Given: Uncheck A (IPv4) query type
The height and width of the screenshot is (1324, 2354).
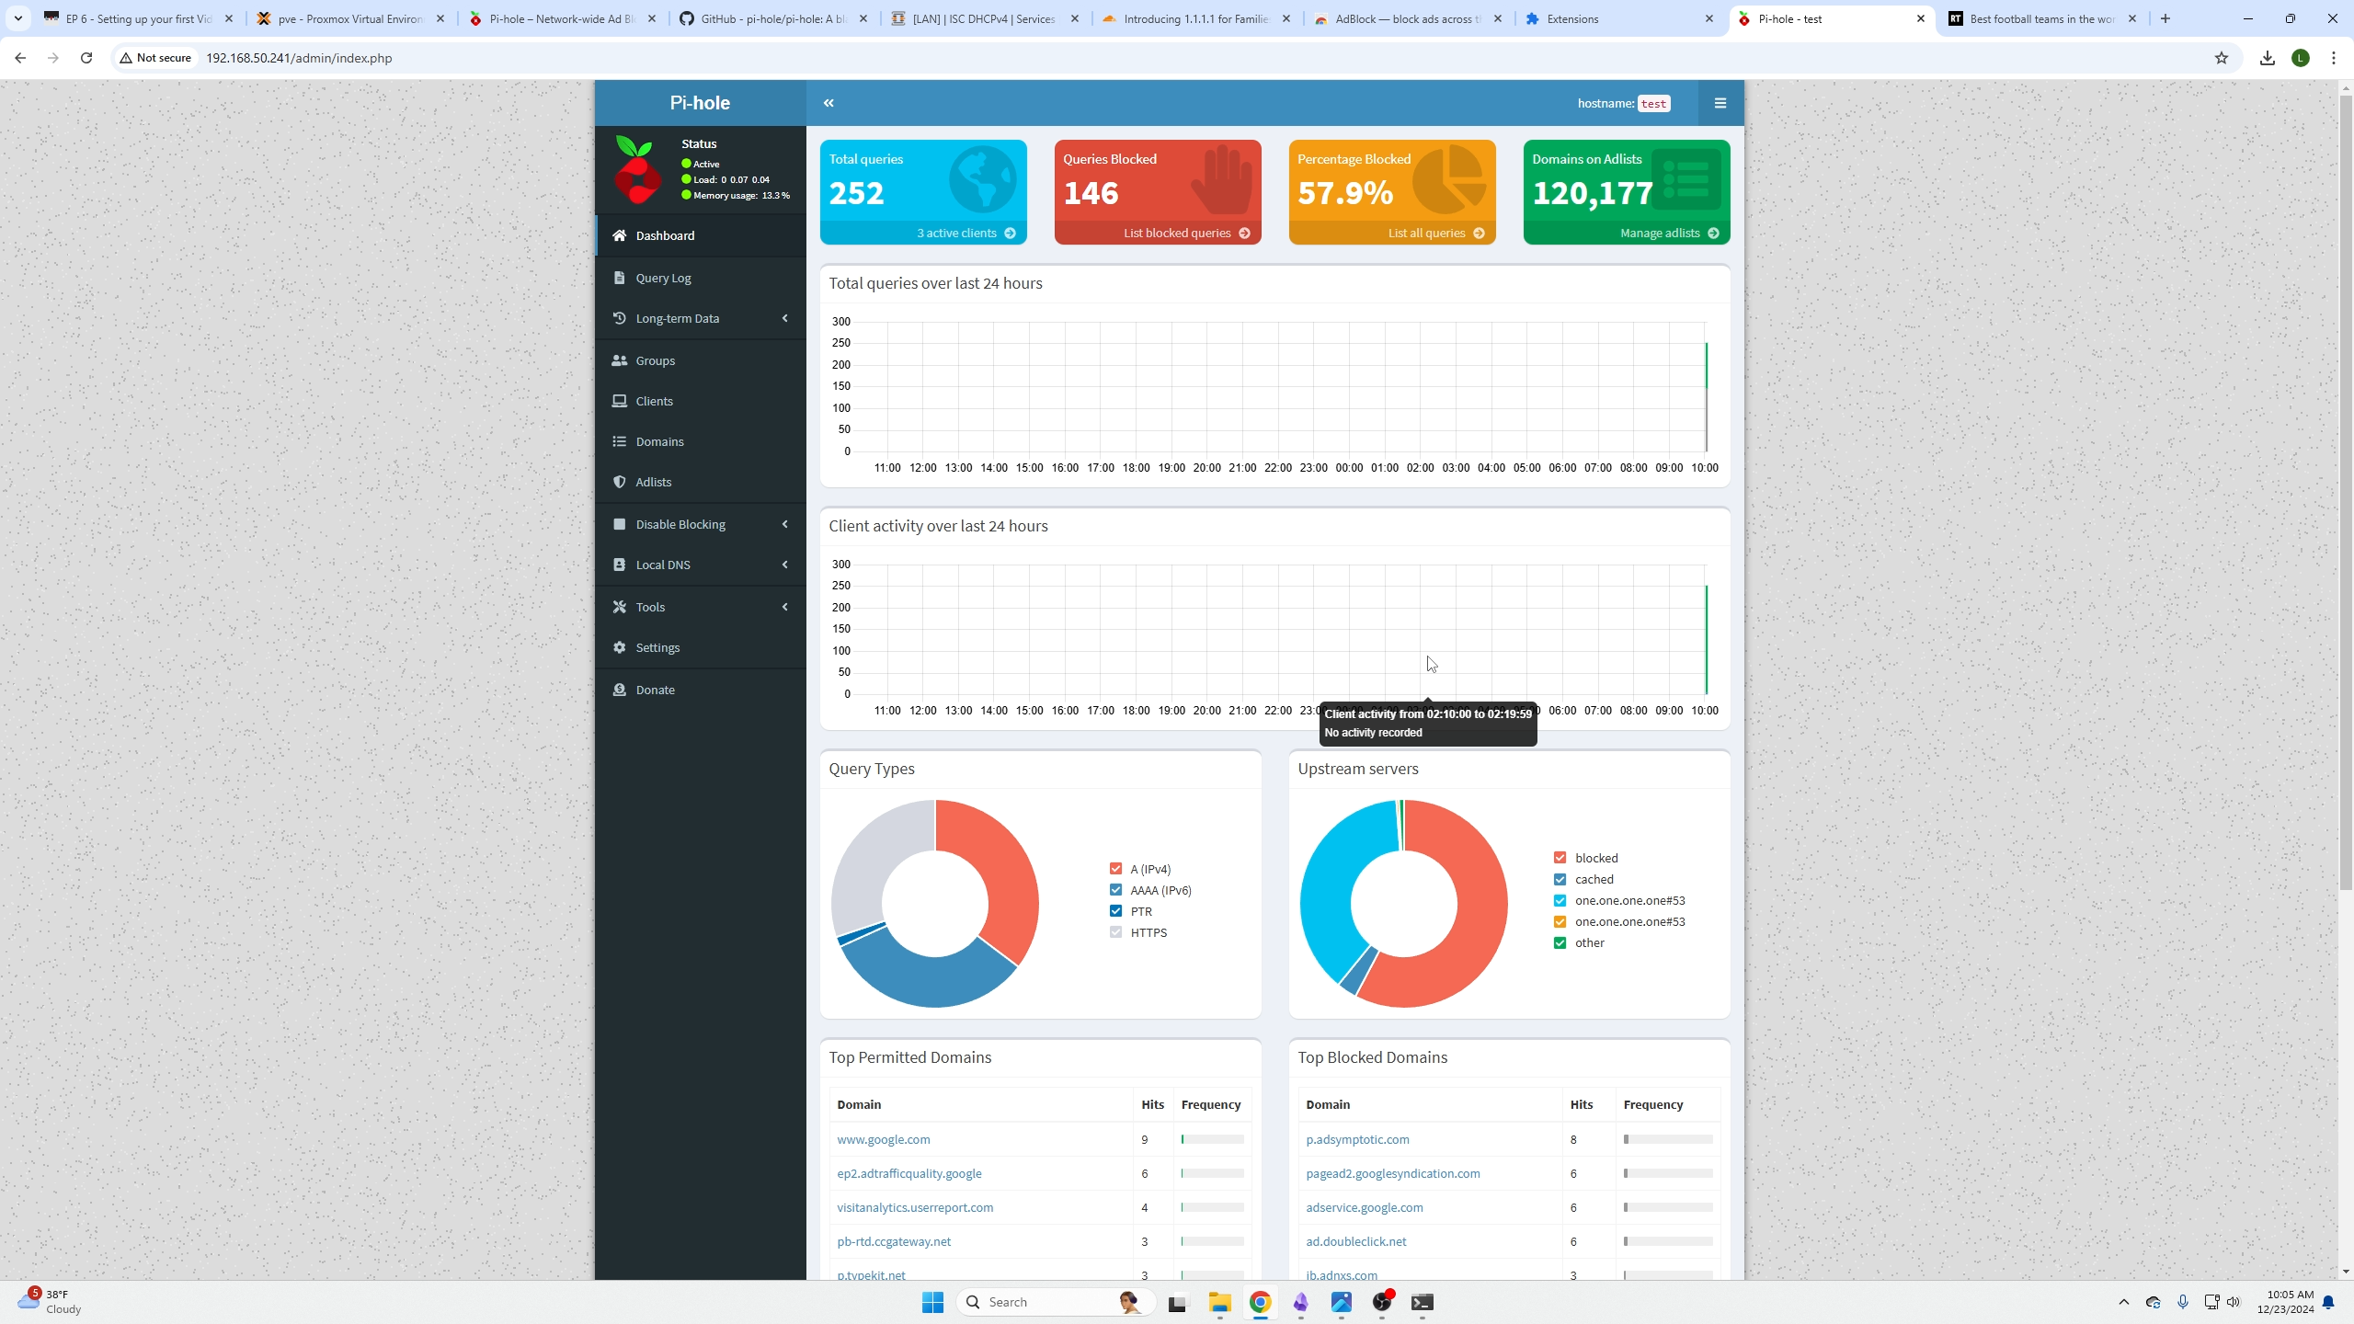Looking at the screenshot, I should point(1115,869).
